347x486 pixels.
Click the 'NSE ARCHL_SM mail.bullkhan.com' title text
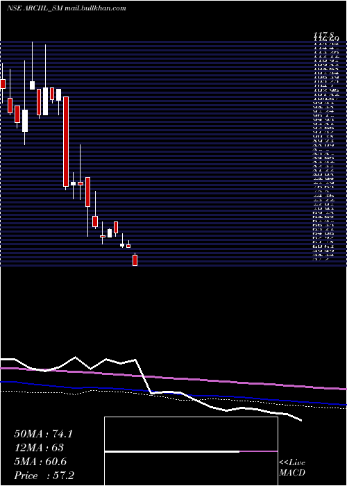tap(67, 8)
